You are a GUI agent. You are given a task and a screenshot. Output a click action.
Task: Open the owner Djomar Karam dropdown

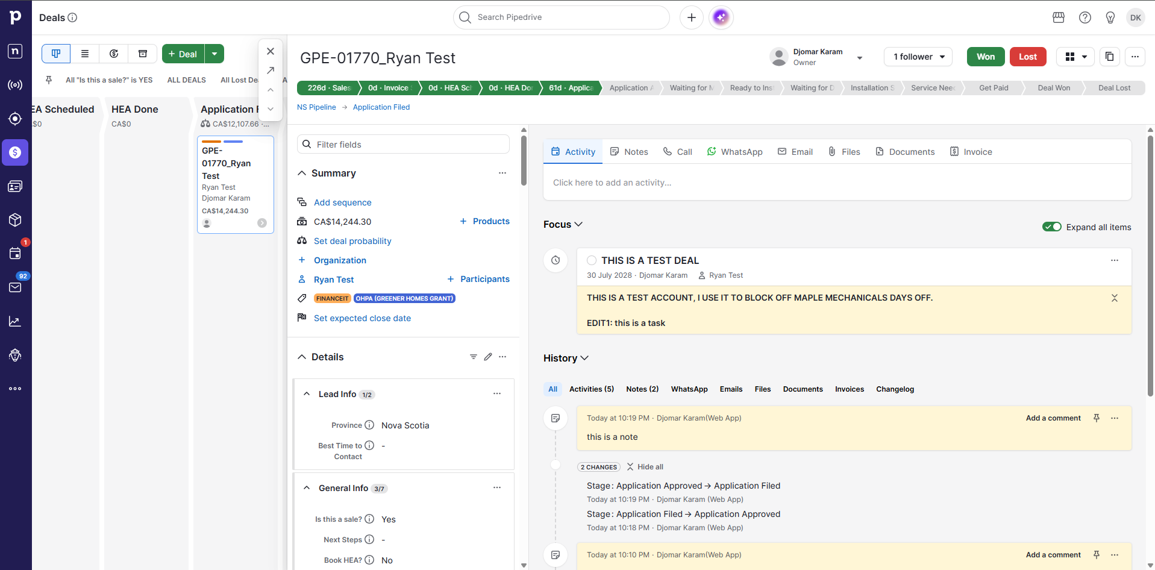860,58
